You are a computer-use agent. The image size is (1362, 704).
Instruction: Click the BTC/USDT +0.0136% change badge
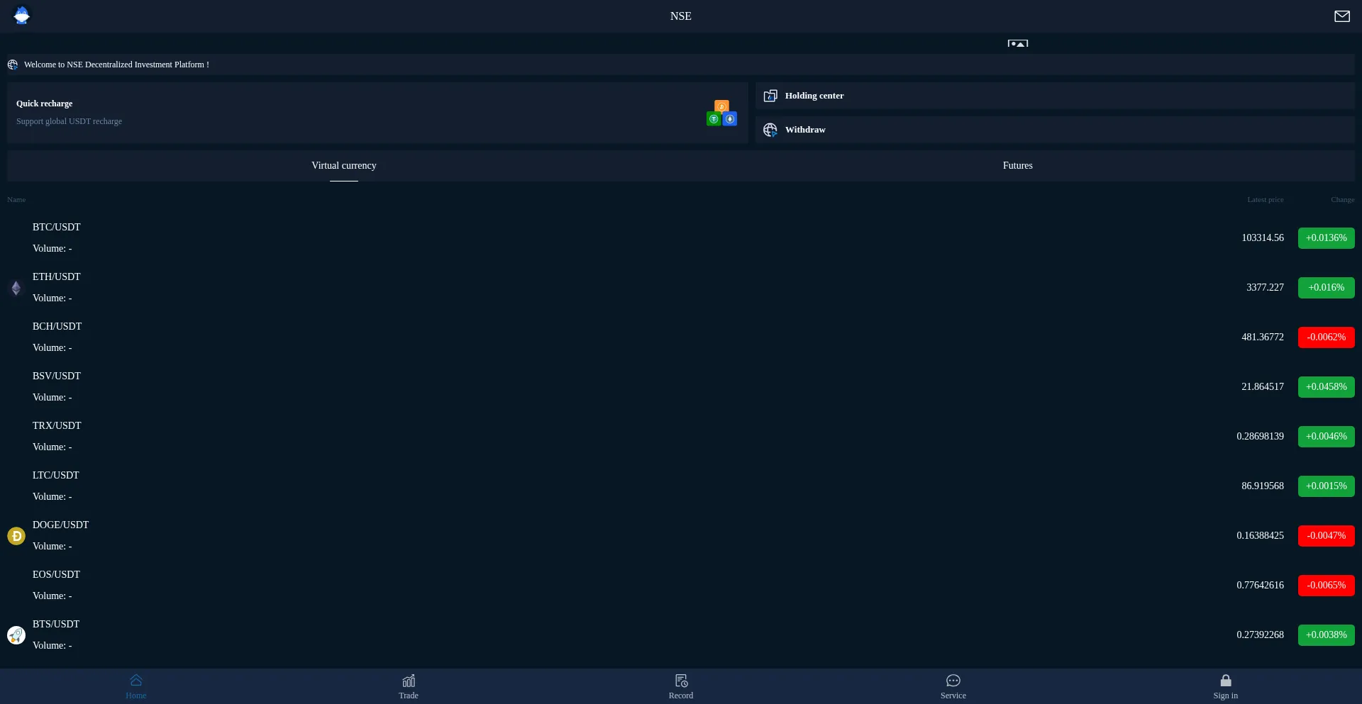[x=1326, y=238]
